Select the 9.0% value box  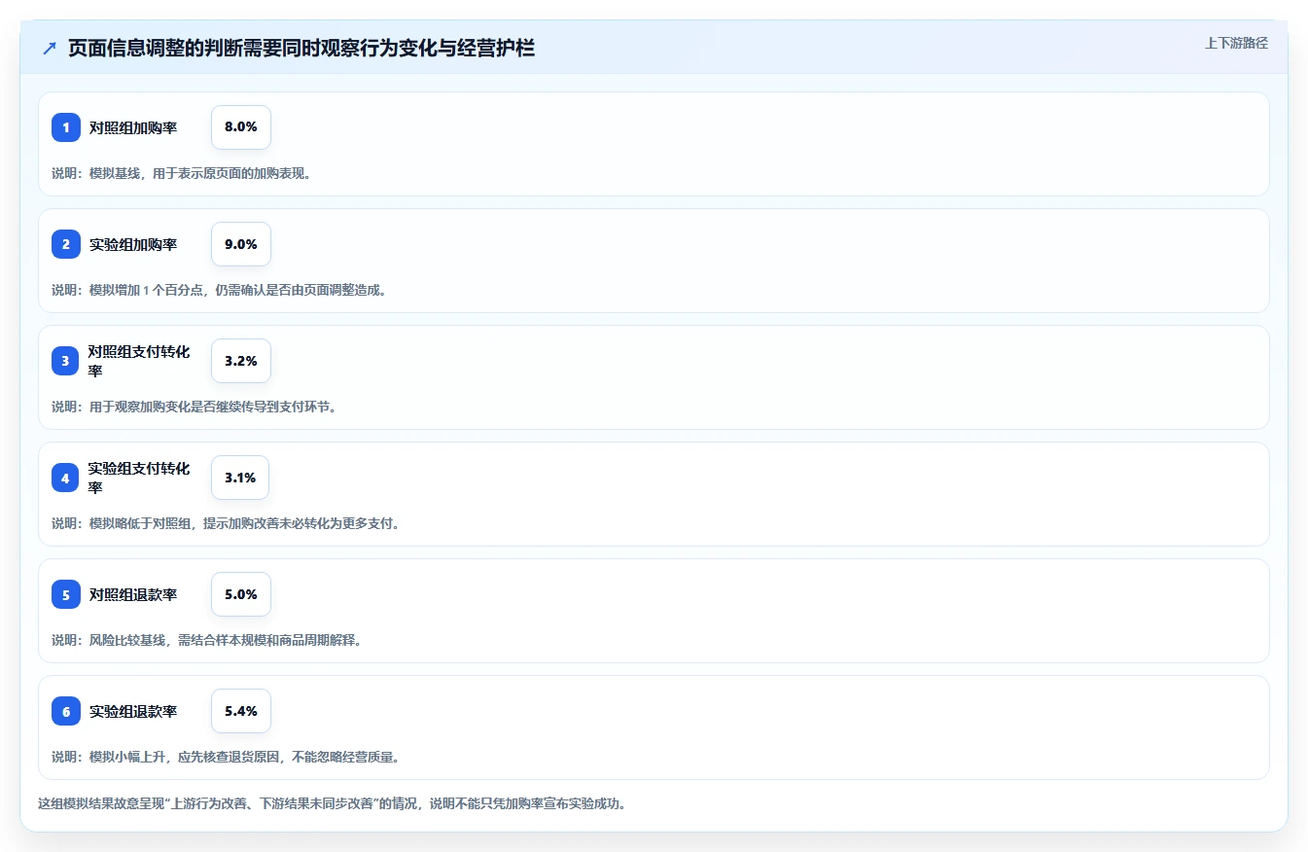[x=241, y=244]
